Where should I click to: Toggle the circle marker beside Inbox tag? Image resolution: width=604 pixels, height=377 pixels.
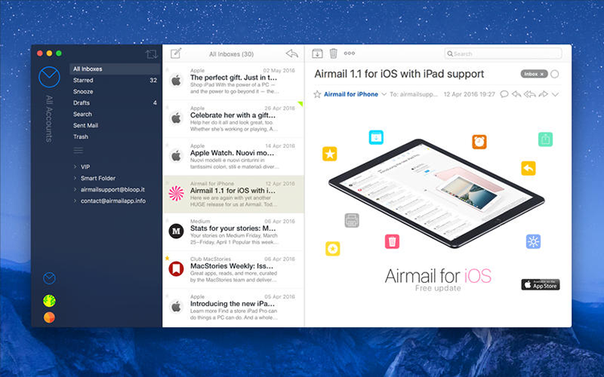pyautogui.click(x=555, y=74)
